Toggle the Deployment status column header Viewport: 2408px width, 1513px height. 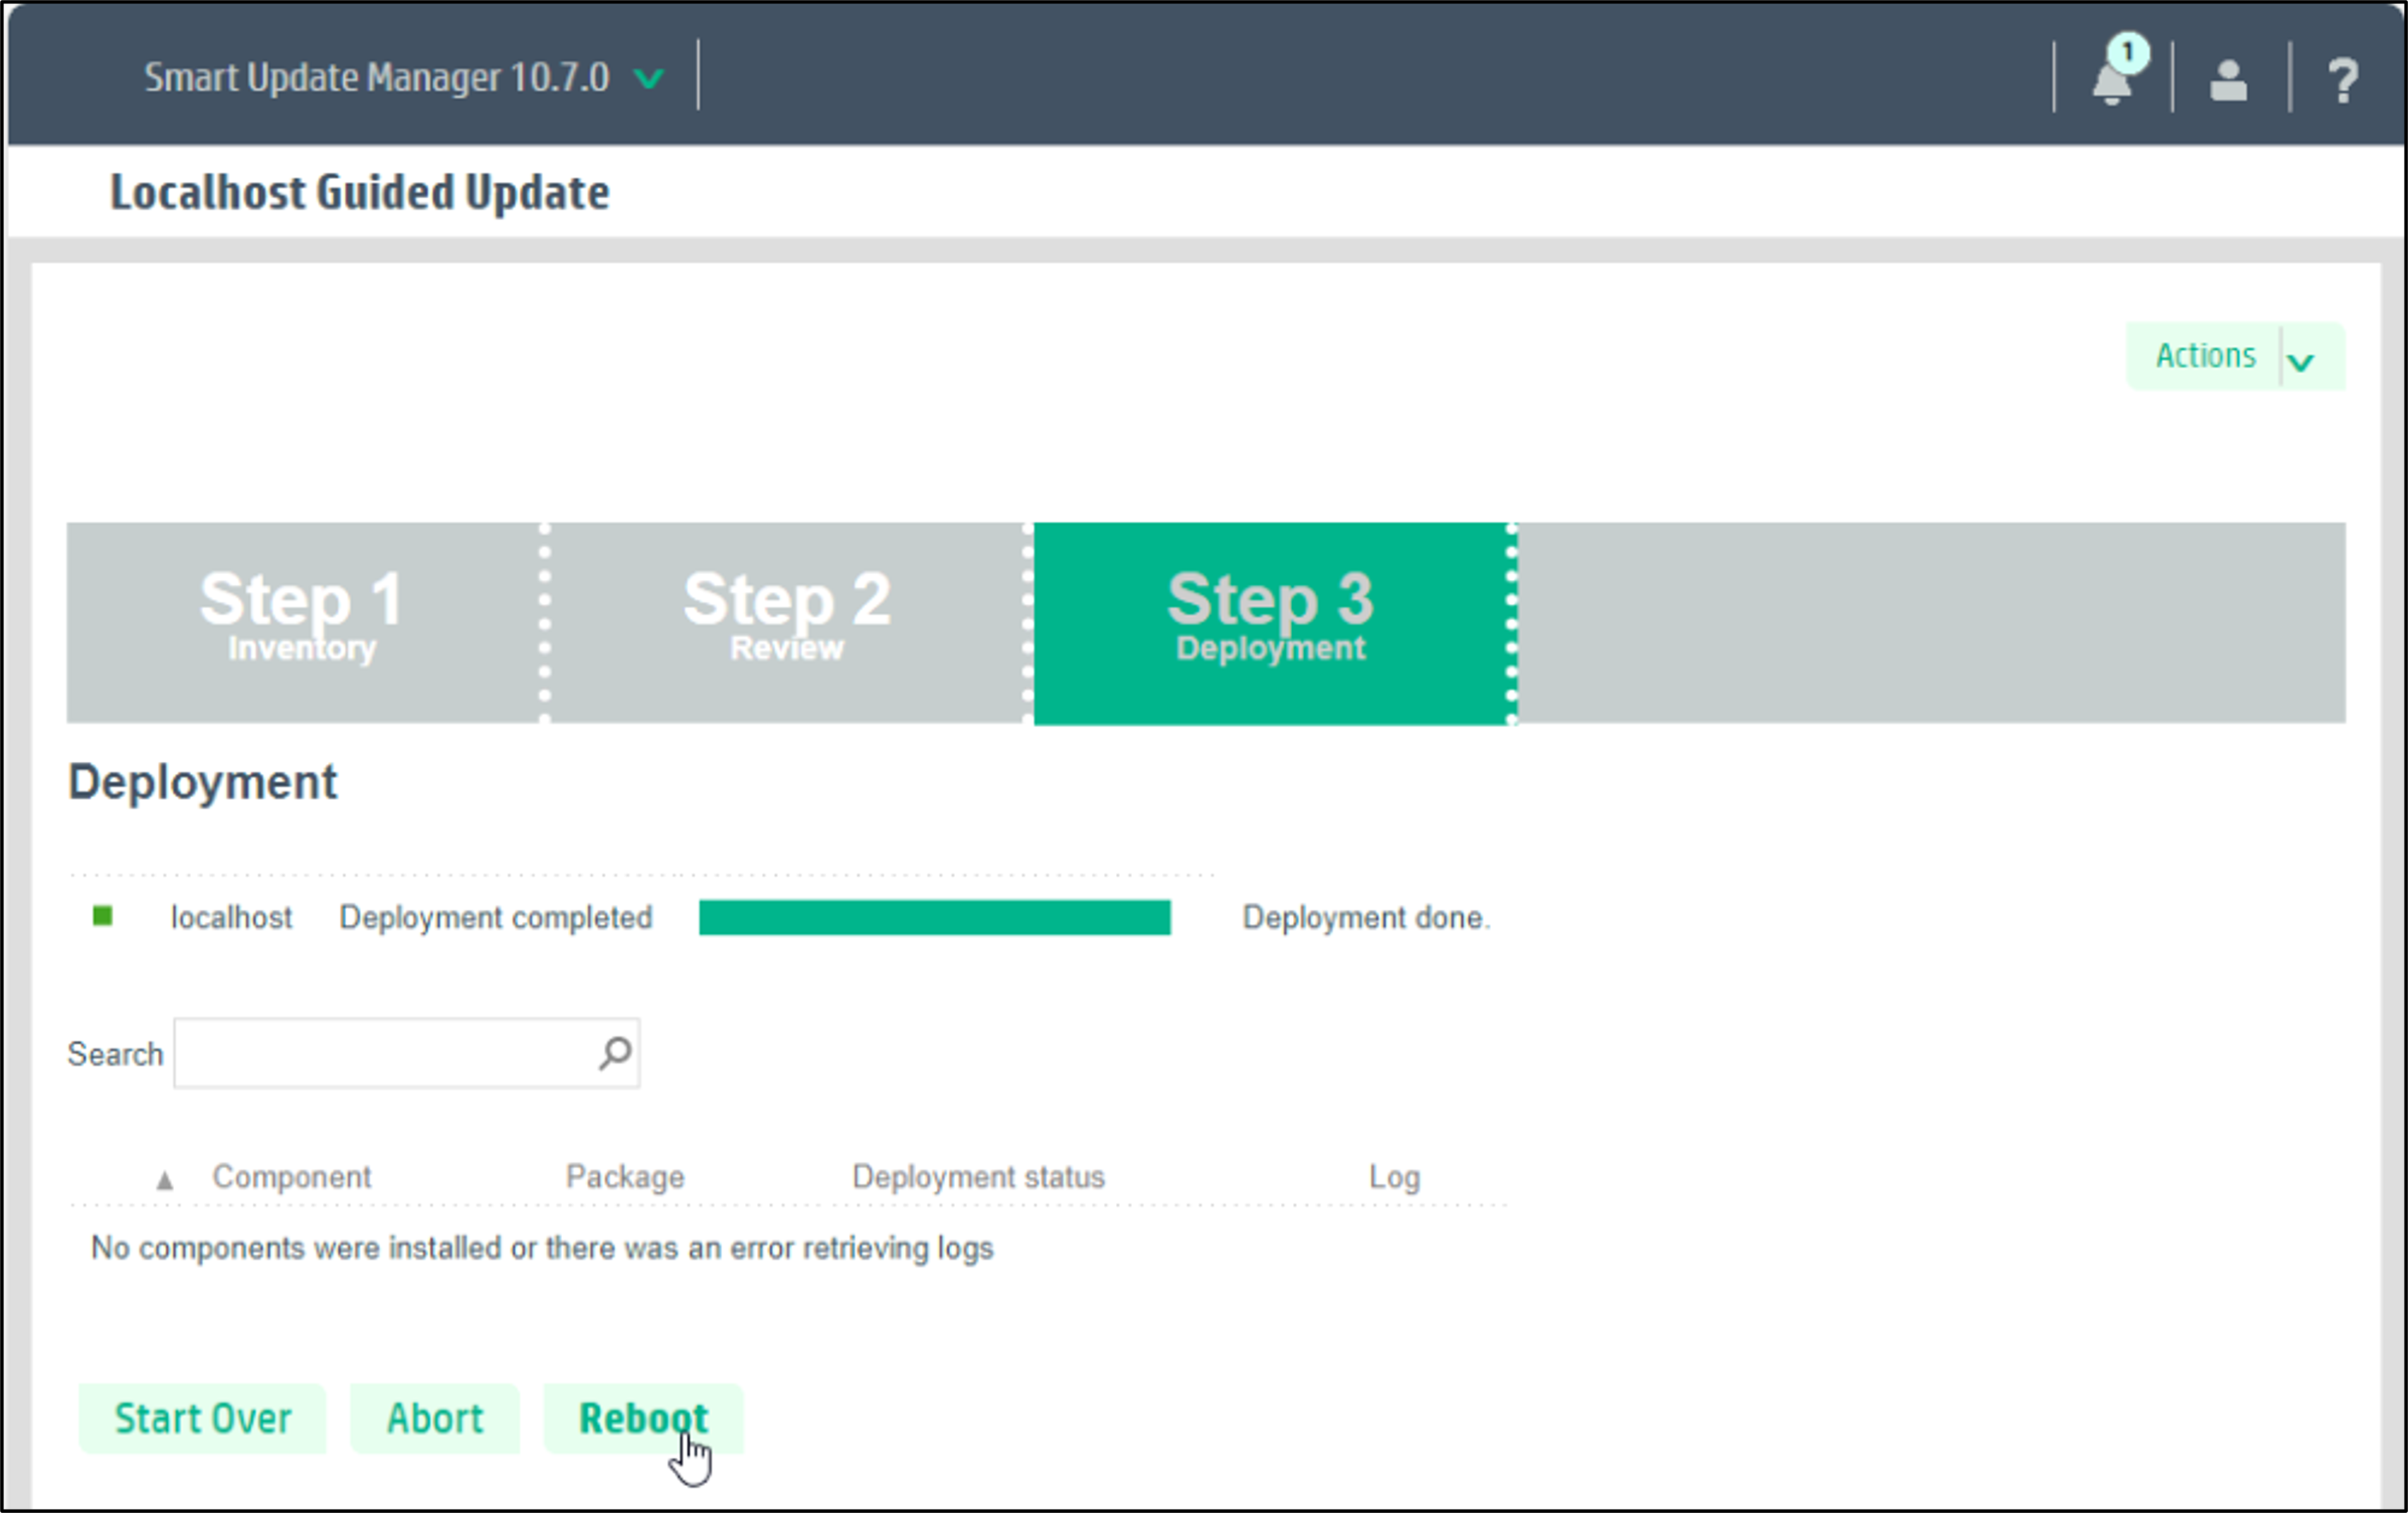(x=978, y=1177)
